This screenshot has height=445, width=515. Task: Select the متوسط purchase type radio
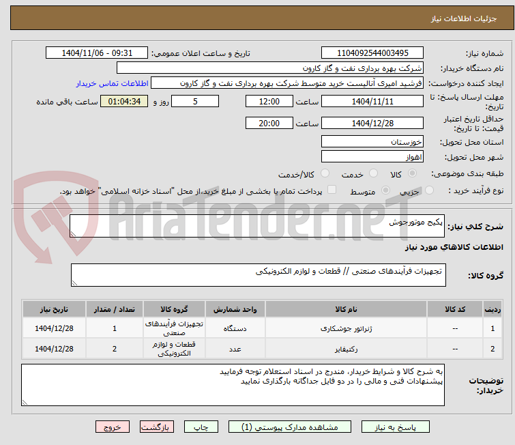pos(385,190)
